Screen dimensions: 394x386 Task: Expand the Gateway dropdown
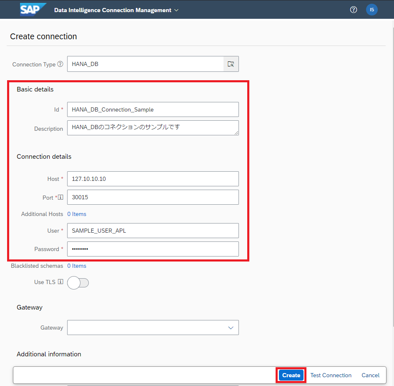coord(231,328)
